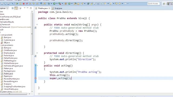Open the Next Annotation dropdown arrow

point(108,4)
